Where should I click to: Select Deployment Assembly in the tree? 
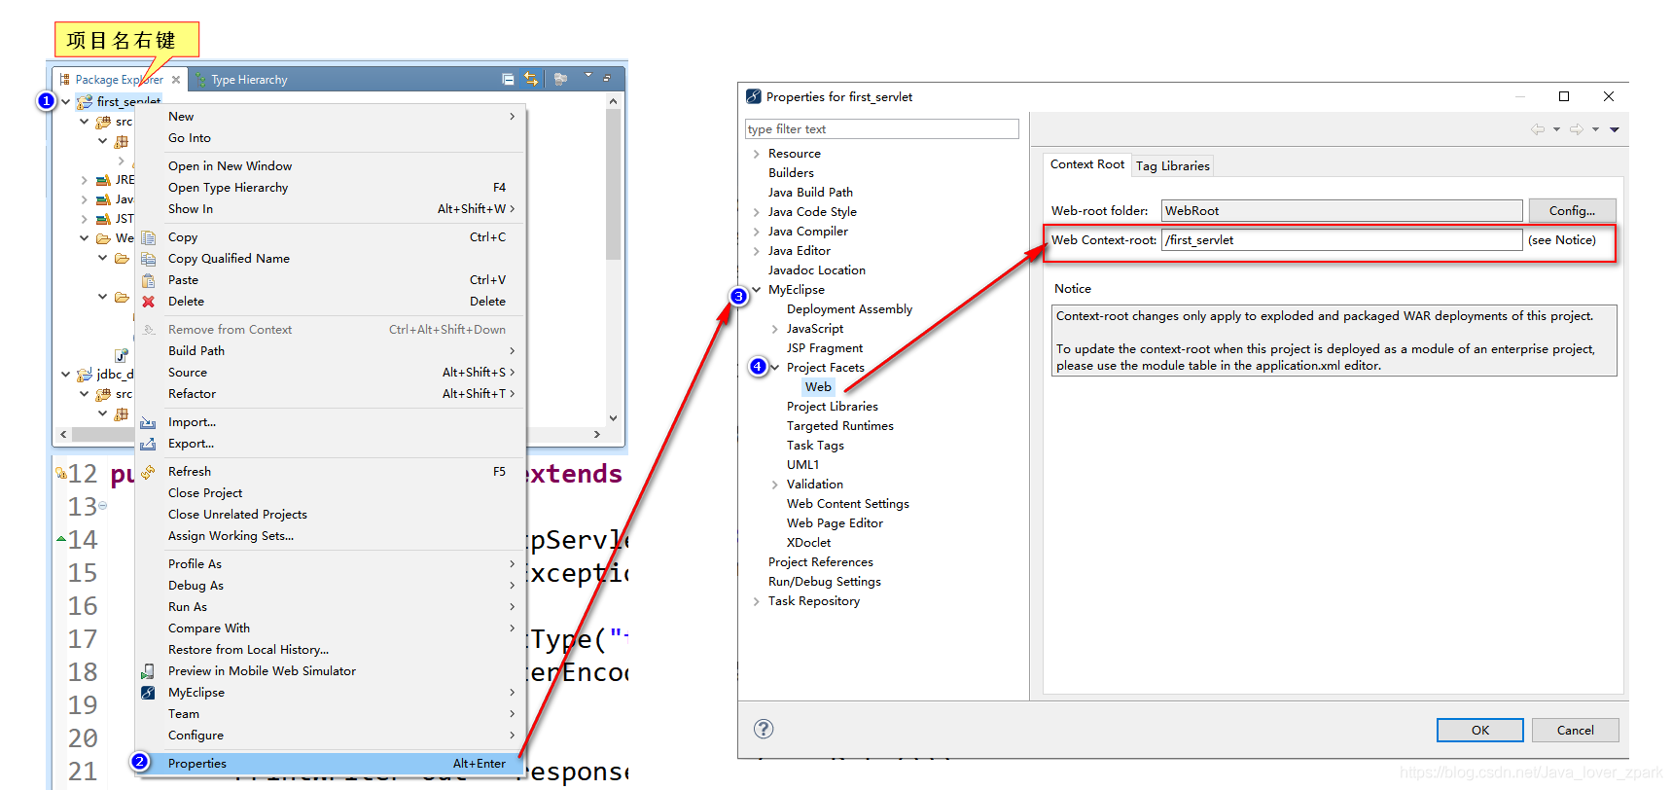[x=849, y=309]
